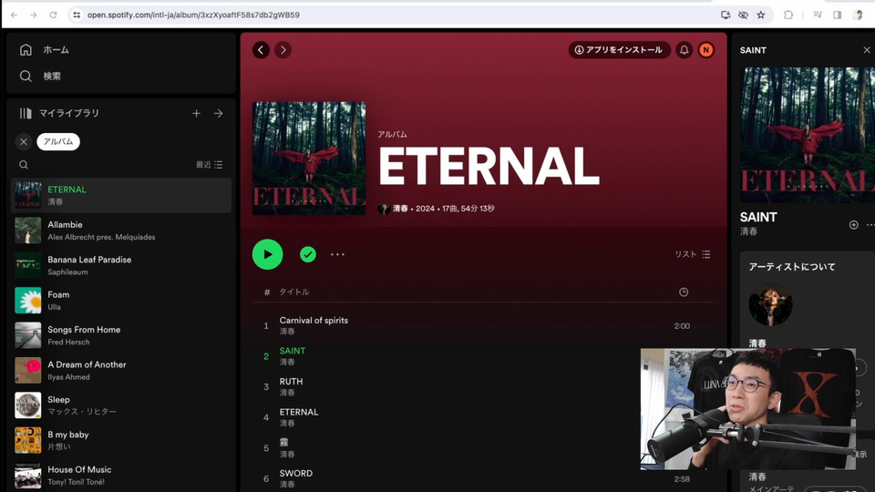
Task: Open ETERNAL album cover image
Action: point(309,159)
